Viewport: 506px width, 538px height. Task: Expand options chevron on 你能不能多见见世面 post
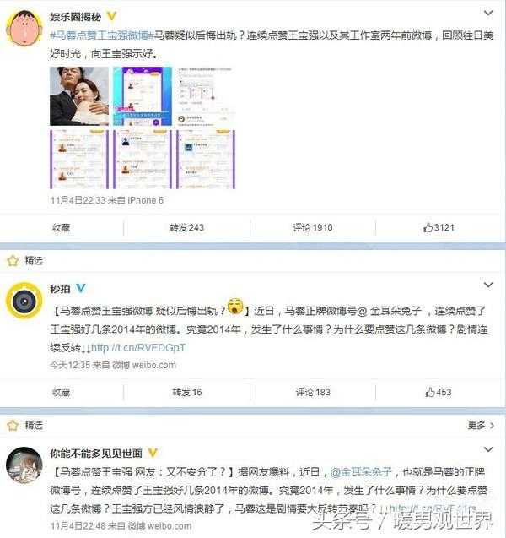[x=488, y=449]
